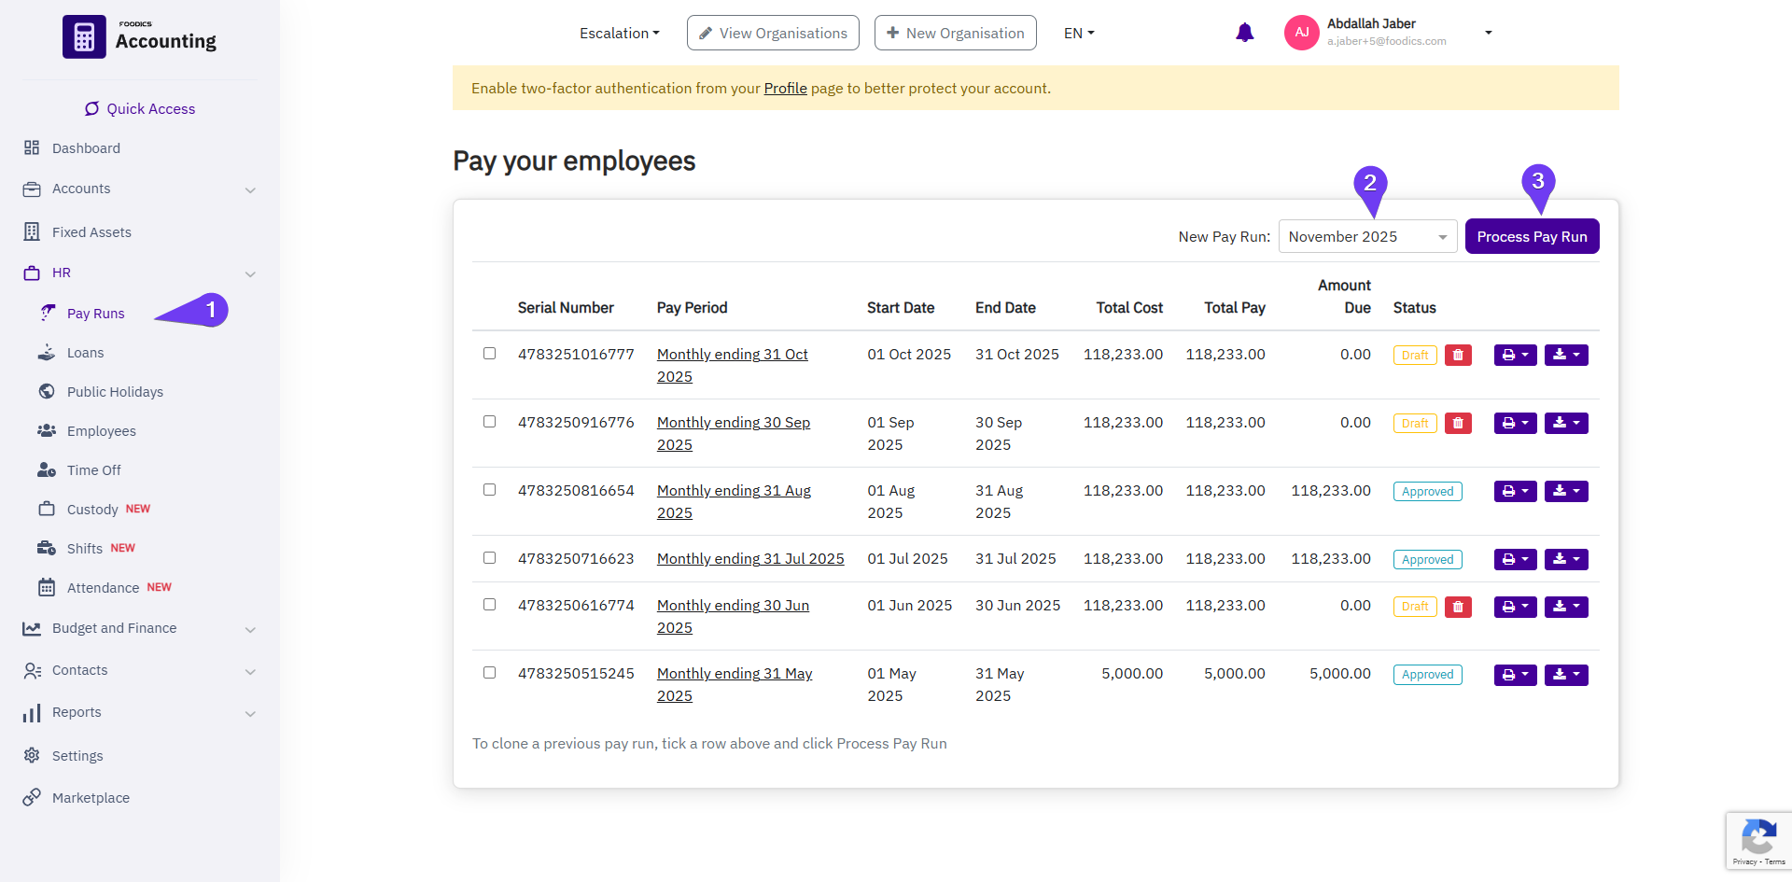Tick the checkbox for serial 4783251016777

tap(489, 354)
